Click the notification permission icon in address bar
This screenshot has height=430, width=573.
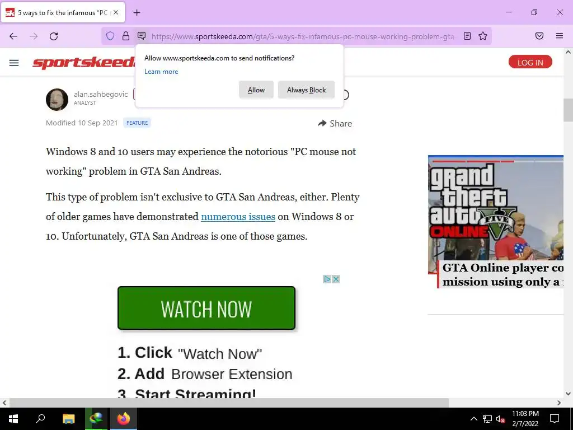(142, 36)
